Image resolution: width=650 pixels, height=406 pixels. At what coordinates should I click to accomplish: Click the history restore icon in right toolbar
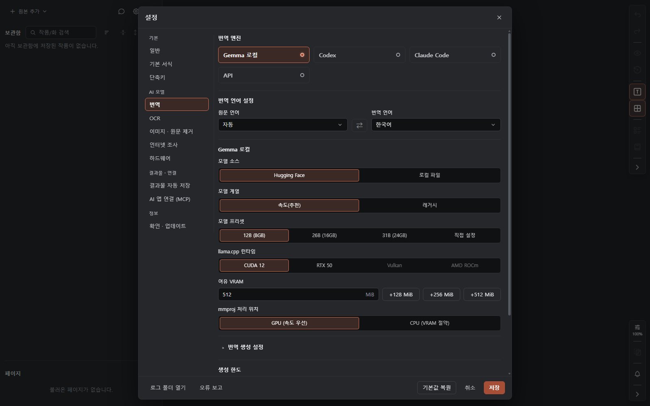click(637, 70)
